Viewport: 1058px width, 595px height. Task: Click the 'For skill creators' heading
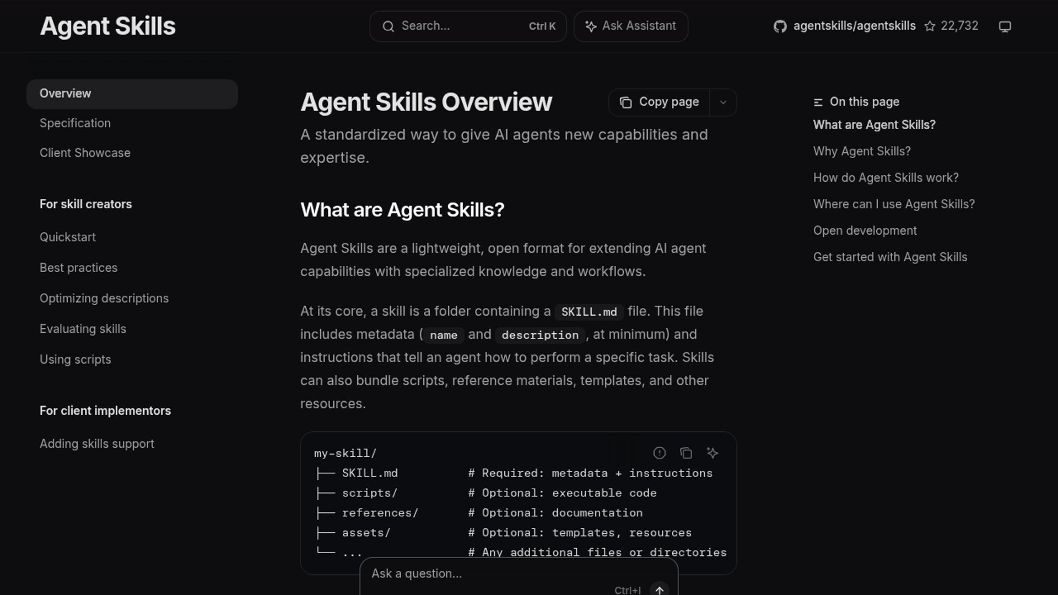click(86, 204)
